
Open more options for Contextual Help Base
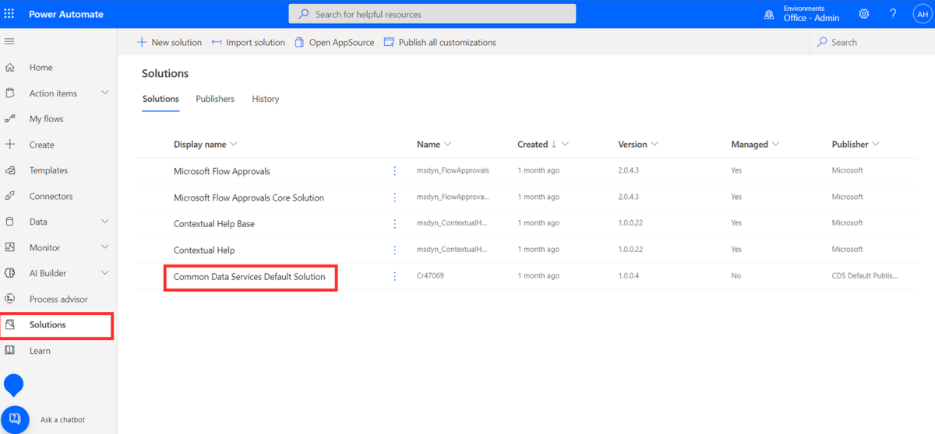click(395, 223)
